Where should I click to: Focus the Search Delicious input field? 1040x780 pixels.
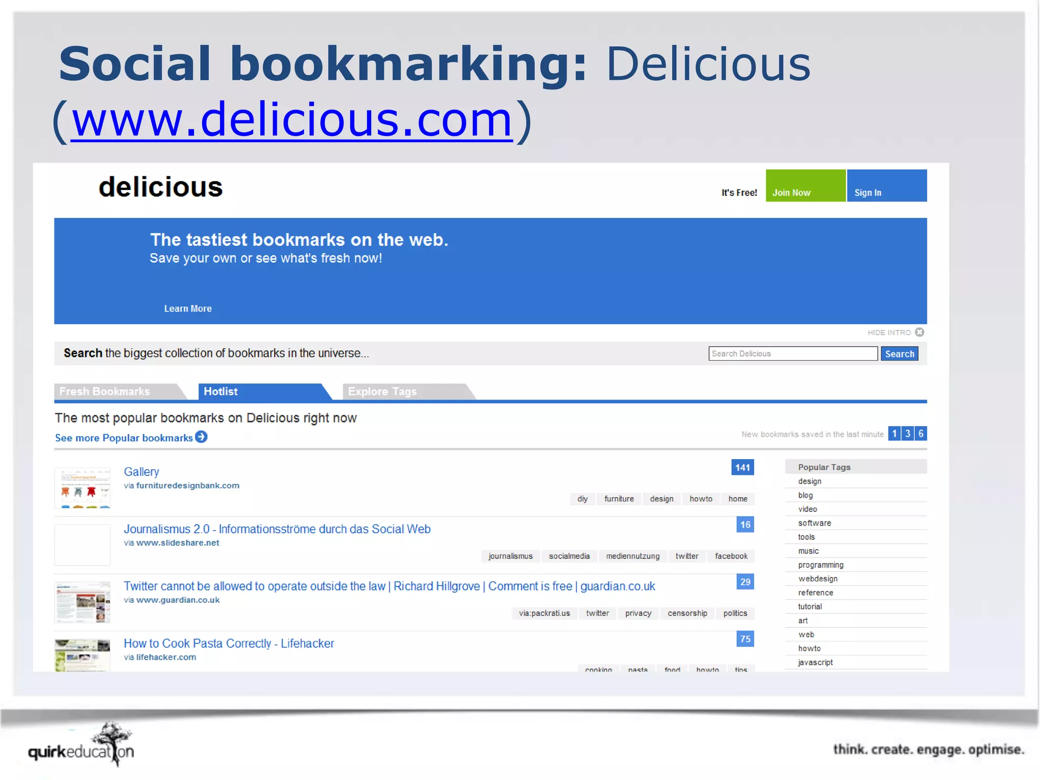[793, 353]
